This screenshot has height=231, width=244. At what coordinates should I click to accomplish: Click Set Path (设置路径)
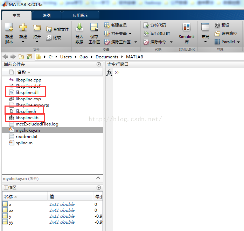coord(226,34)
